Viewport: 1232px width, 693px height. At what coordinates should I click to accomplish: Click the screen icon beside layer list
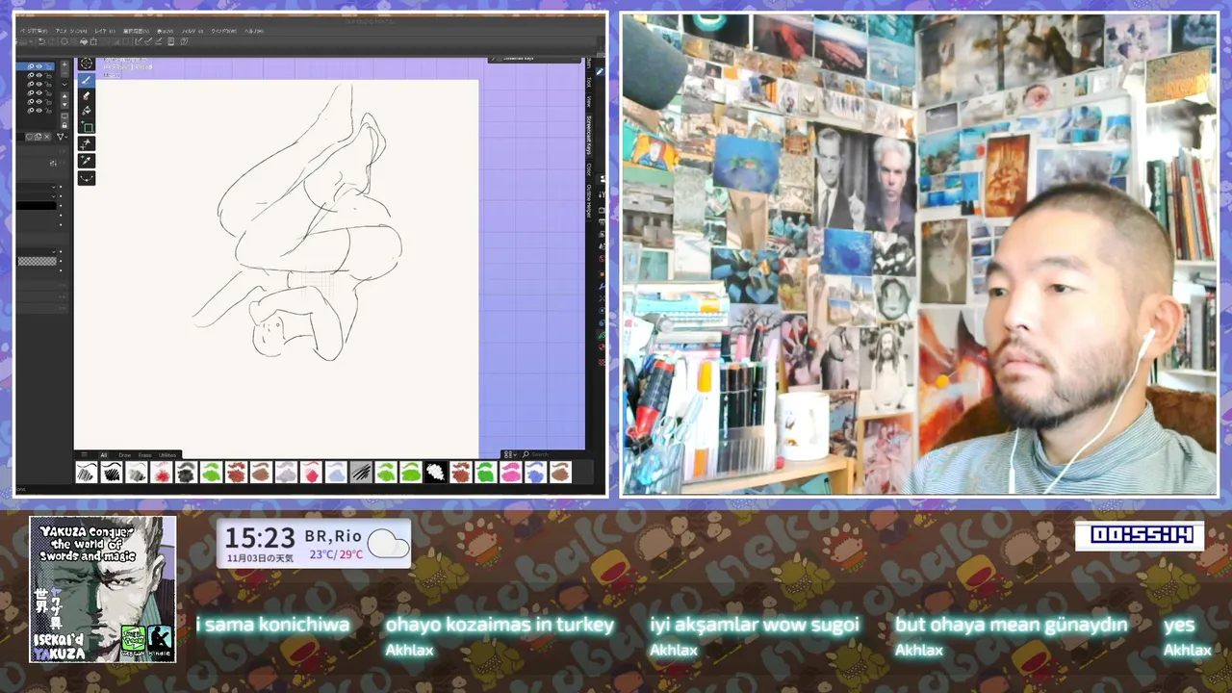64,116
